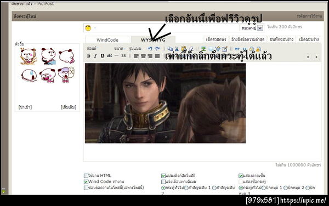329x206 pixels.
Task: Click ระดับการใช้งาน in header bar
Action: 309,16
